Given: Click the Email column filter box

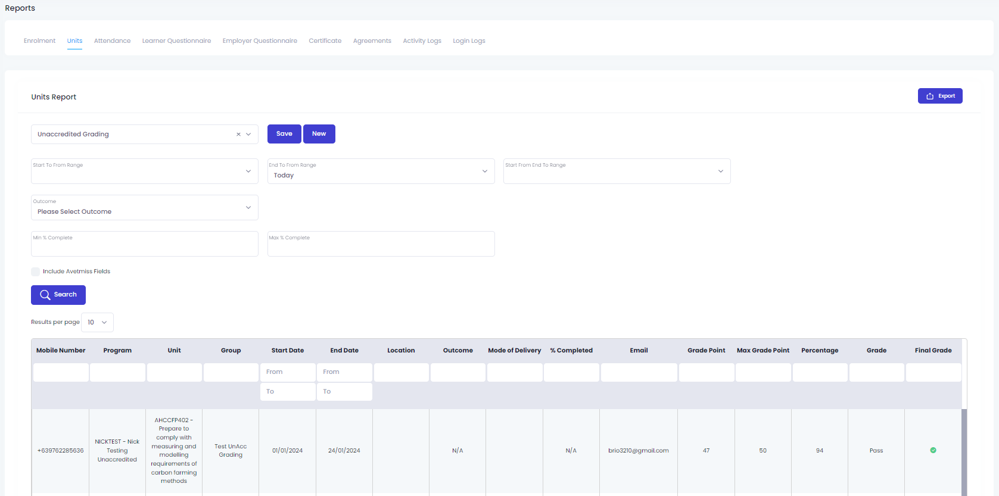Looking at the screenshot, I should [639, 372].
